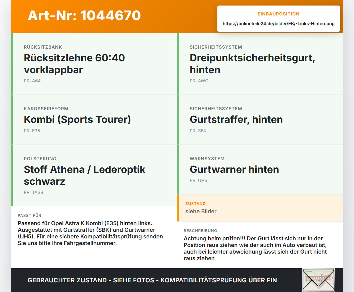Screen dimensions: 354x292
Task: Click the PASST FÜR label
Action: [x=29, y=215]
